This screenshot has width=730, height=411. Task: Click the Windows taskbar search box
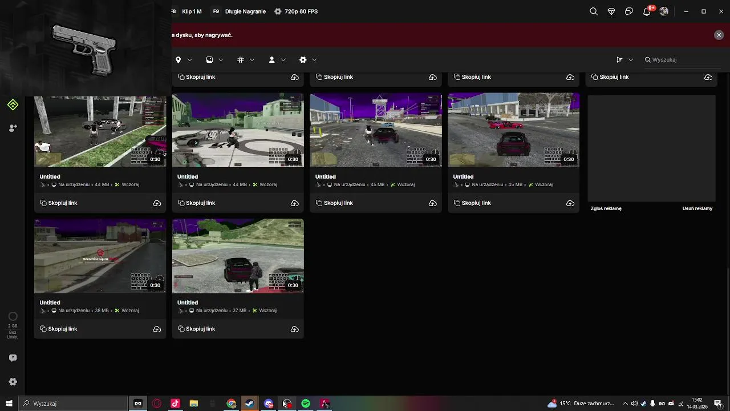tap(73, 404)
